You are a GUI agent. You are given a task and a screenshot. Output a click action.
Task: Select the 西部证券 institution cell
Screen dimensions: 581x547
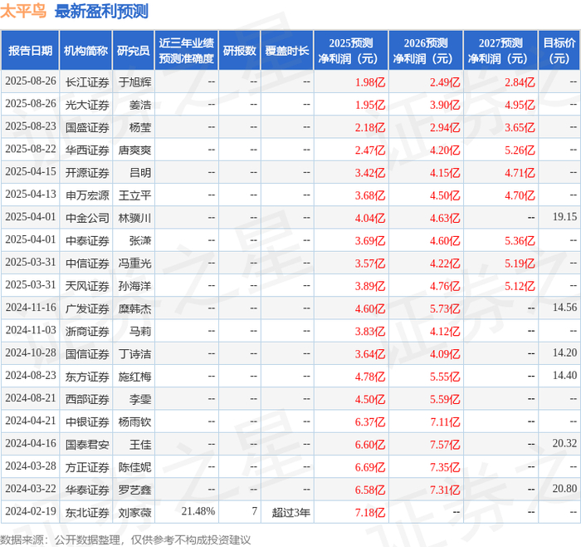(x=87, y=399)
